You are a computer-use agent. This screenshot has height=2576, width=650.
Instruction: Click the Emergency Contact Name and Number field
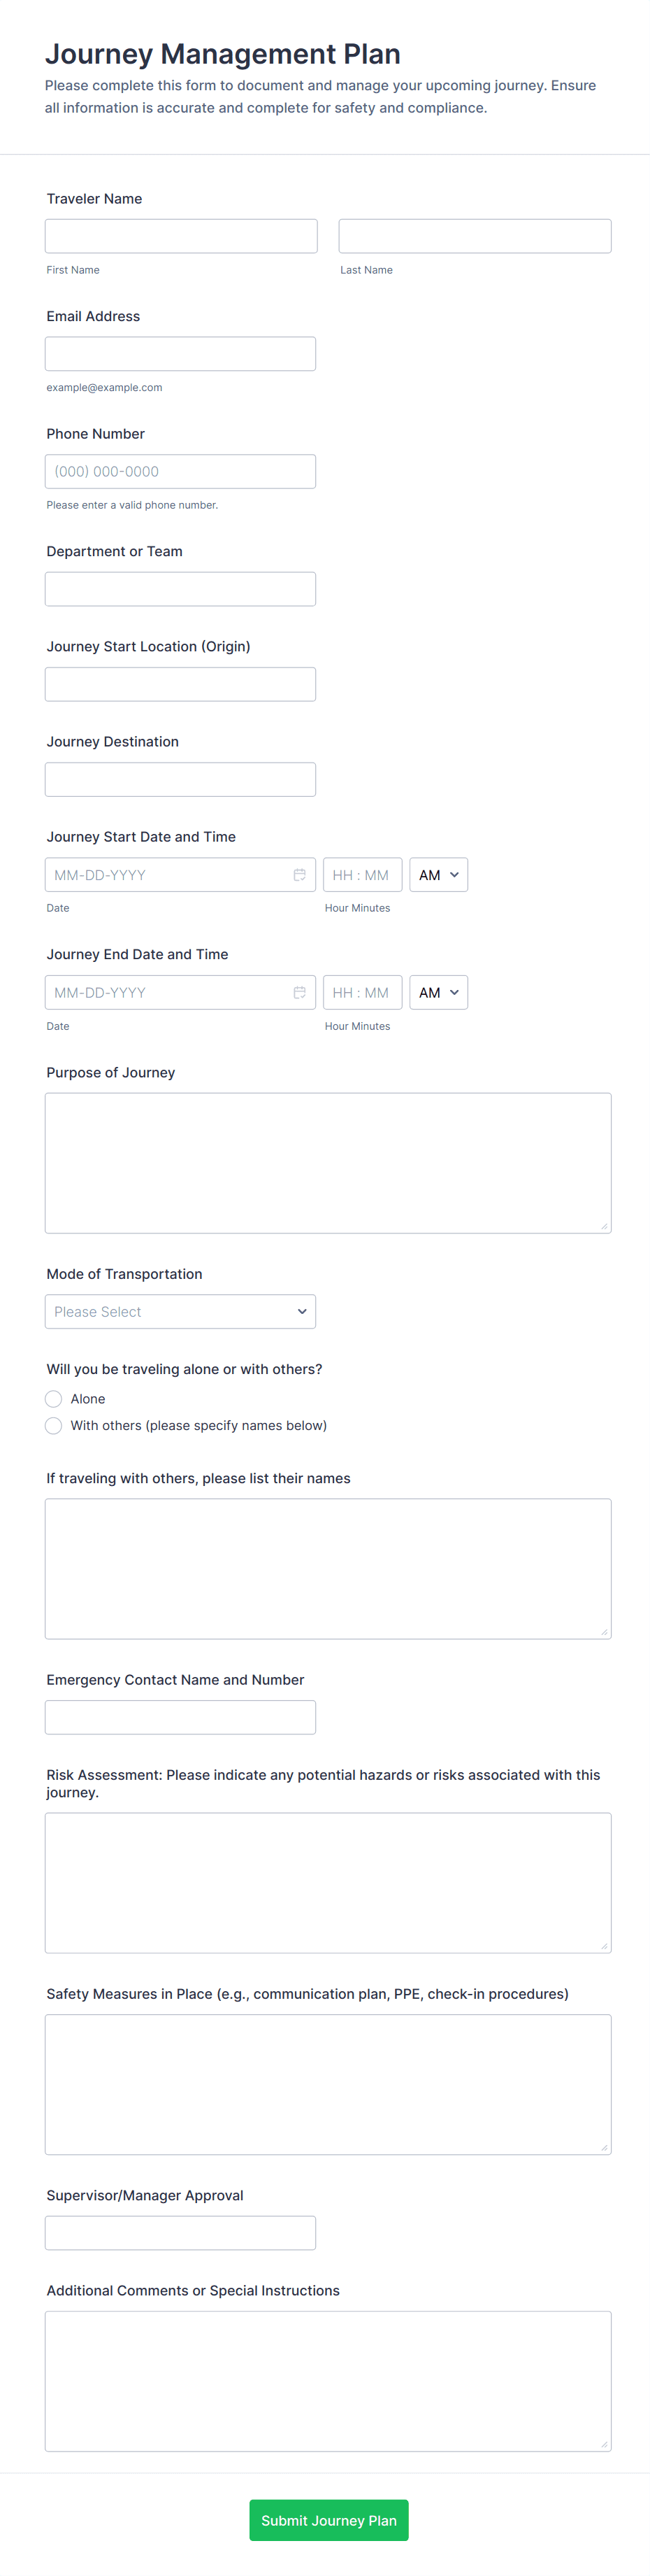point(181,1718)
